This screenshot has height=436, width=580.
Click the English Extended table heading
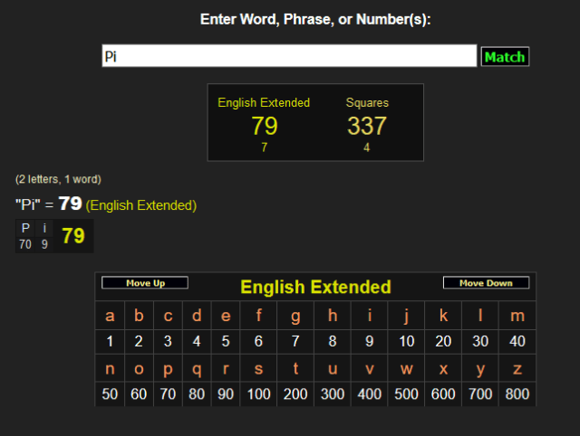tap(315, 287)
